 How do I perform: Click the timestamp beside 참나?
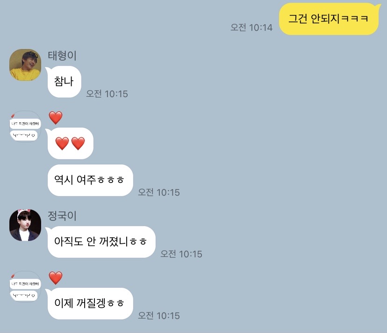[x=107, y=94]
